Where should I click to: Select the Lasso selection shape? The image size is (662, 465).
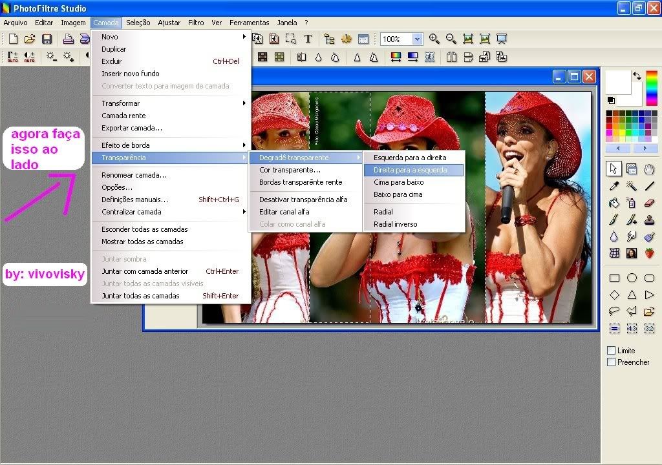614,311
